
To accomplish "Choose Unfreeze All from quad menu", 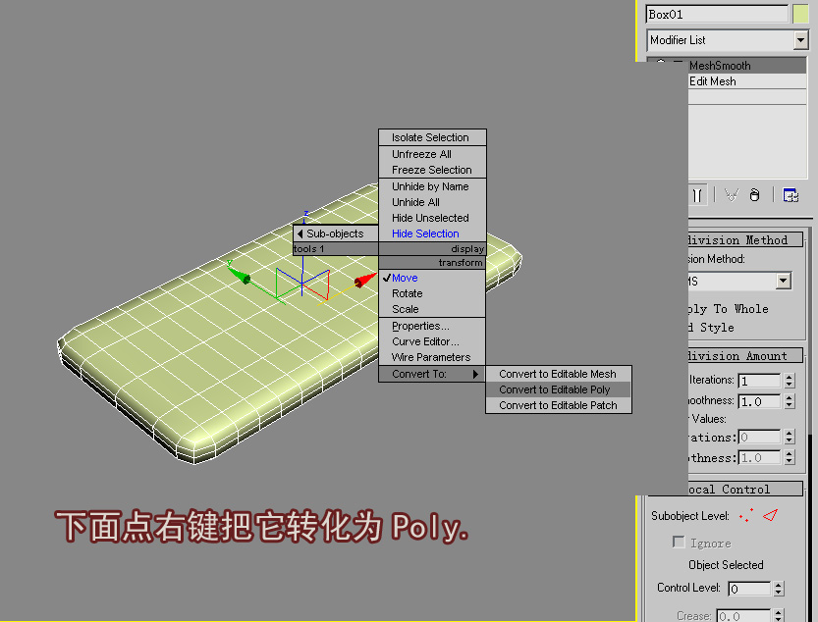I will [432, 154].
